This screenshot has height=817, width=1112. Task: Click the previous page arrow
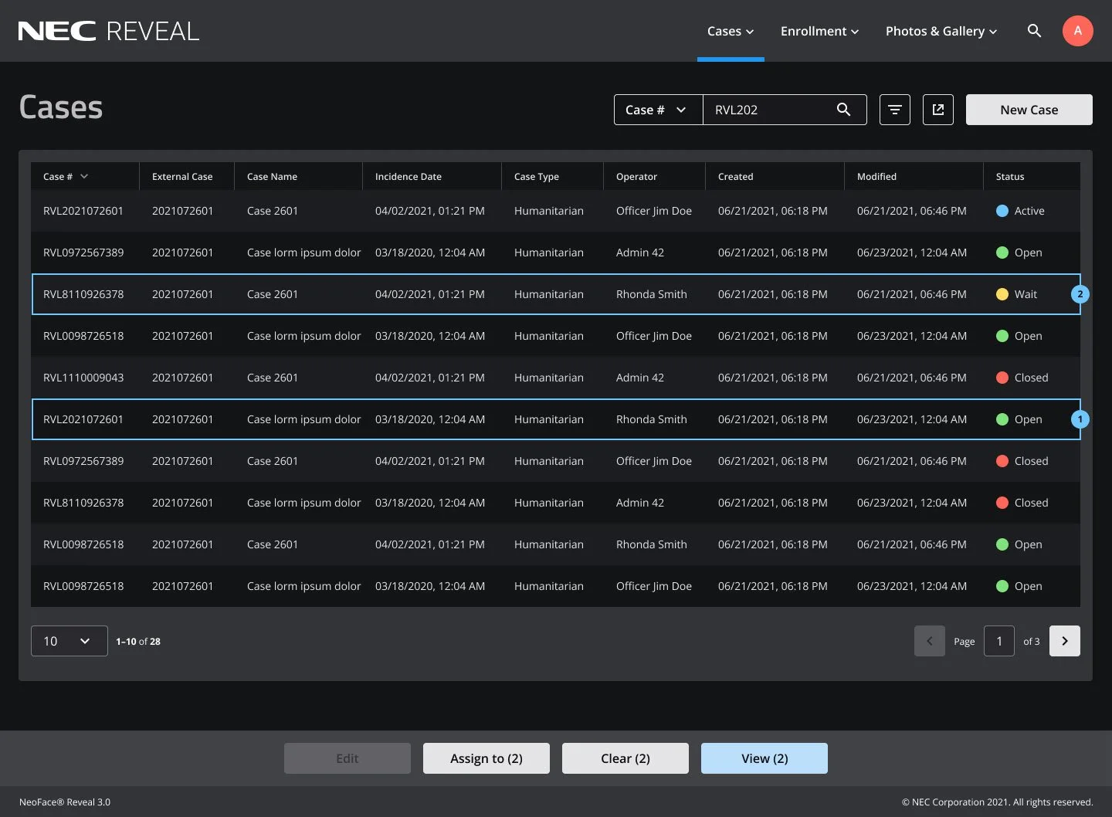pyautogui.click(x=930, y=641)
